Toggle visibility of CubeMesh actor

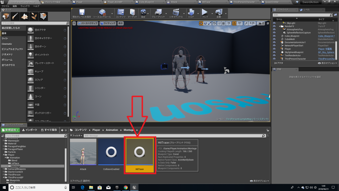tap(274, 39)
